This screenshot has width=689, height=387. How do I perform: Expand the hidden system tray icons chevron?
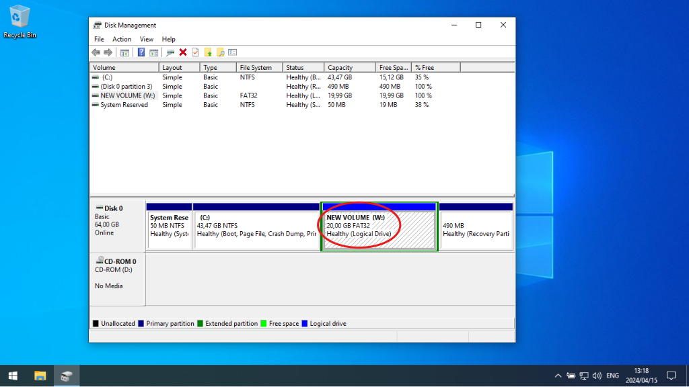tap(558, 376)
